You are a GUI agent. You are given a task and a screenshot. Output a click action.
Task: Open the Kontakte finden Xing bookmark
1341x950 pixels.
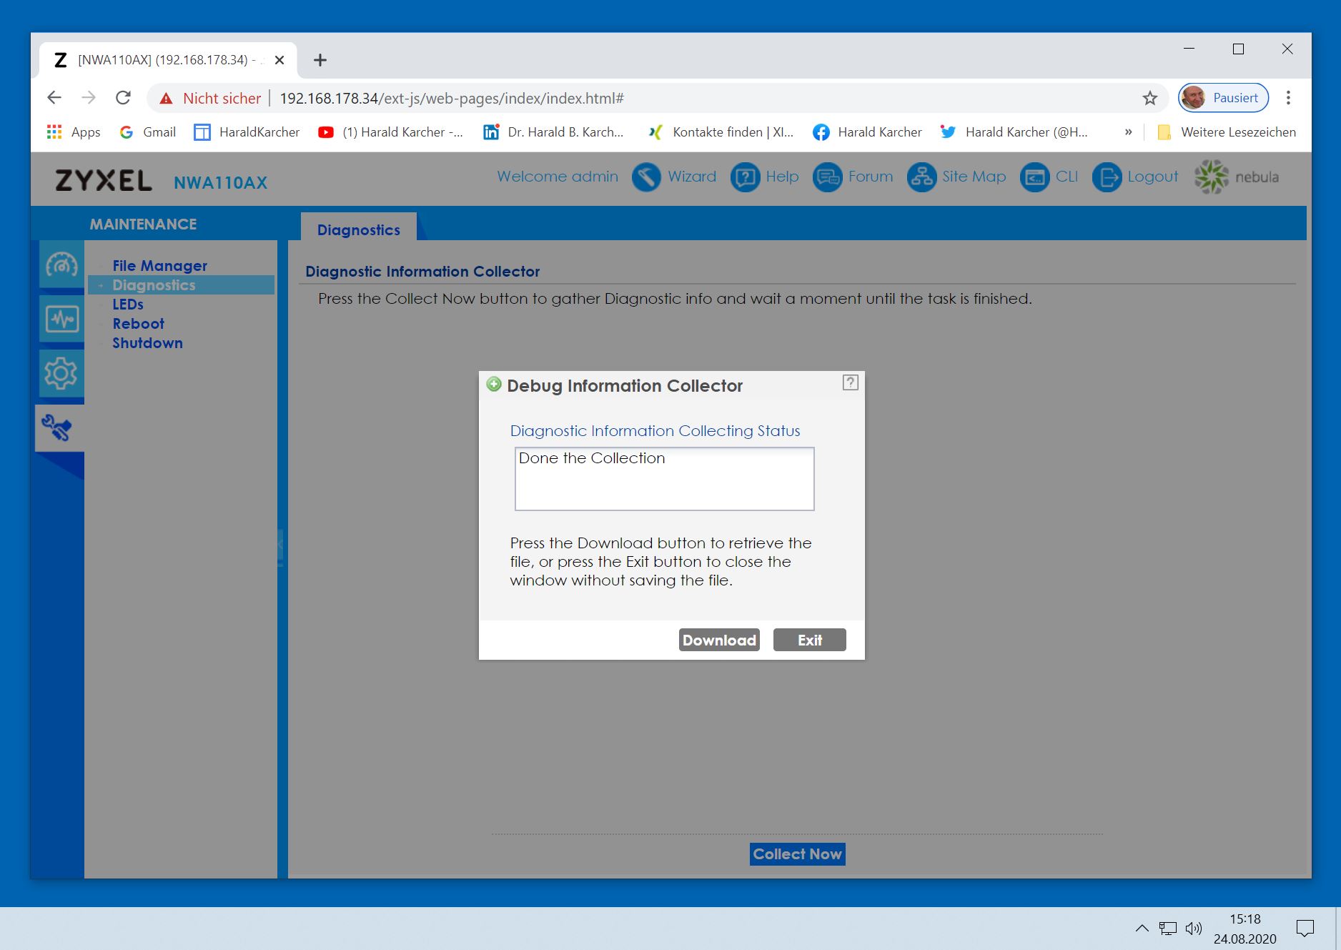pyautogui.click(x=721, y=132)
